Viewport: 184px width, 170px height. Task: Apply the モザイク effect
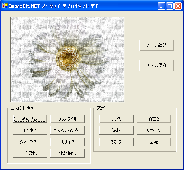tap(68, 142)
